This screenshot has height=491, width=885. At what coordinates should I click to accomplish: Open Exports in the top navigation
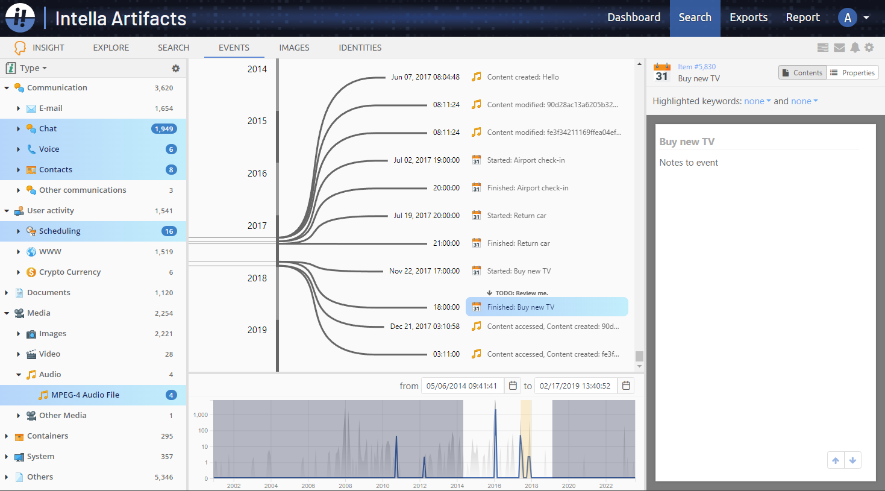point(748,17)
